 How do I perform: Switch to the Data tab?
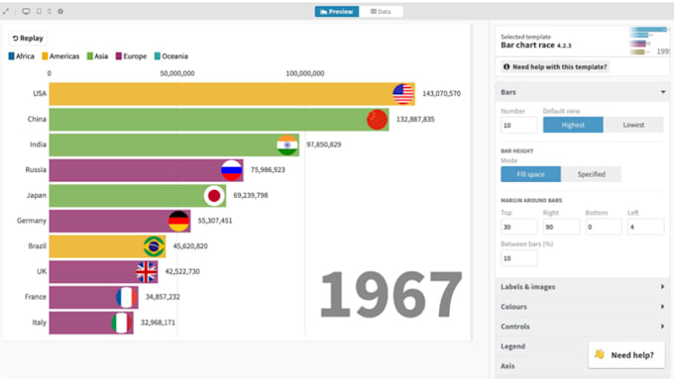381,12
